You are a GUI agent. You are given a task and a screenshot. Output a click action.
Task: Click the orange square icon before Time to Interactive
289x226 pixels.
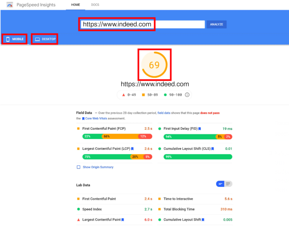coord(160,199)
